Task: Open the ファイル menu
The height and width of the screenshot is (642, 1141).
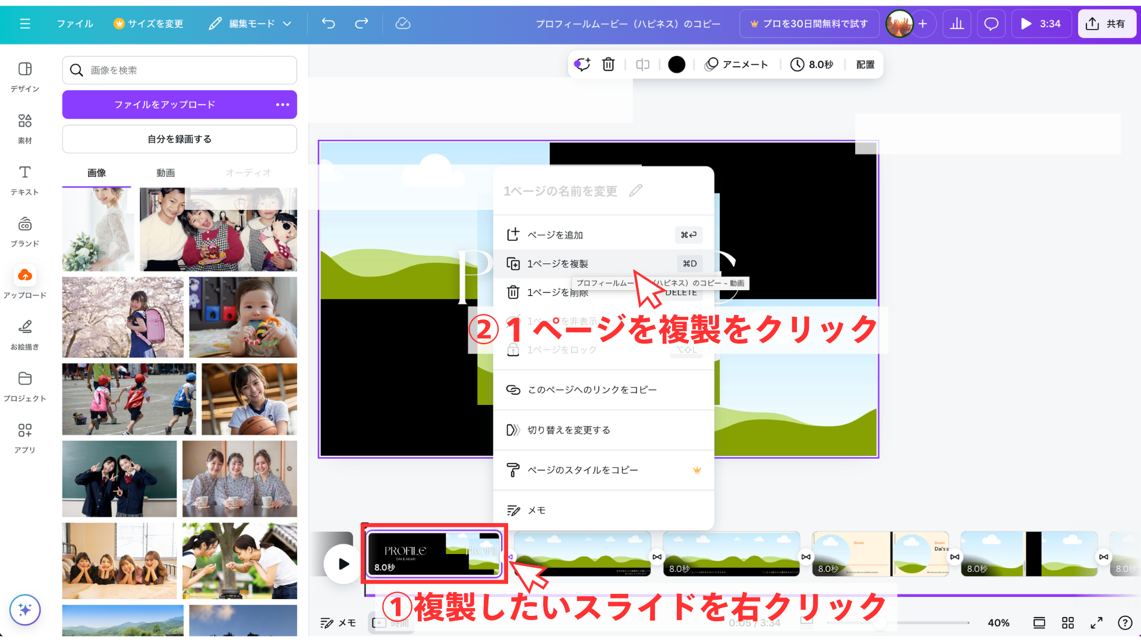Action: [x=75, y=24]
